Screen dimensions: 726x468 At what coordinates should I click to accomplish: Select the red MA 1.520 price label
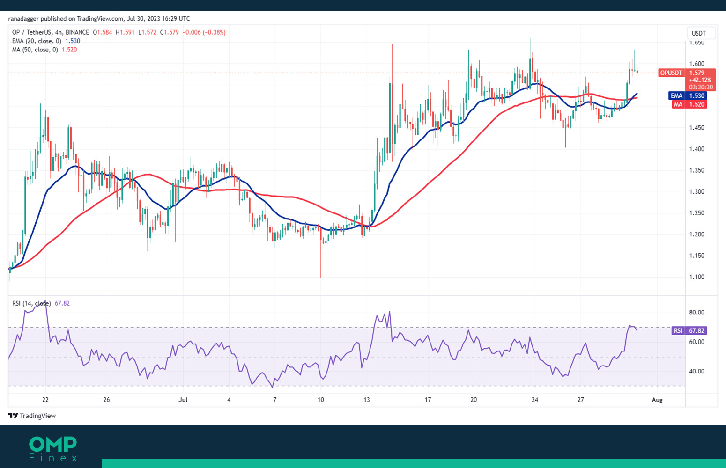[x=689, y=104]
